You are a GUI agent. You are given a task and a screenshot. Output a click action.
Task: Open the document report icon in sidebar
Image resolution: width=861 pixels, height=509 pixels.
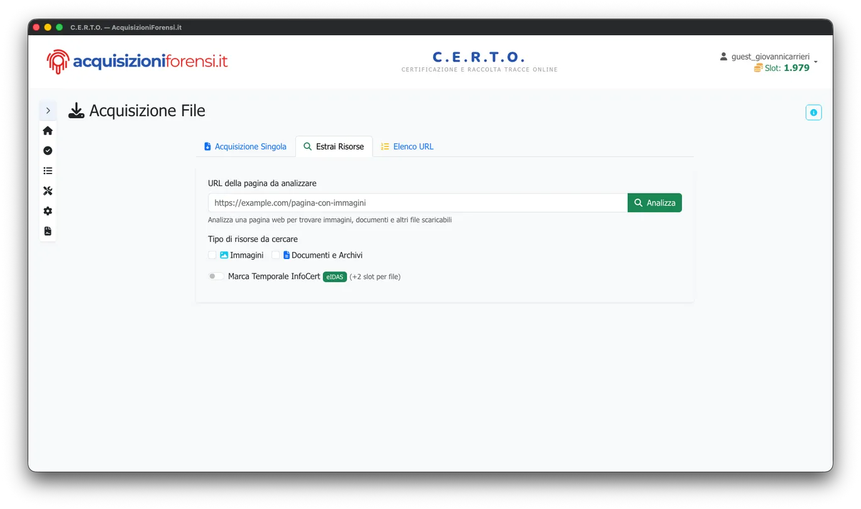pyautogui.click(x=47, y=231)
